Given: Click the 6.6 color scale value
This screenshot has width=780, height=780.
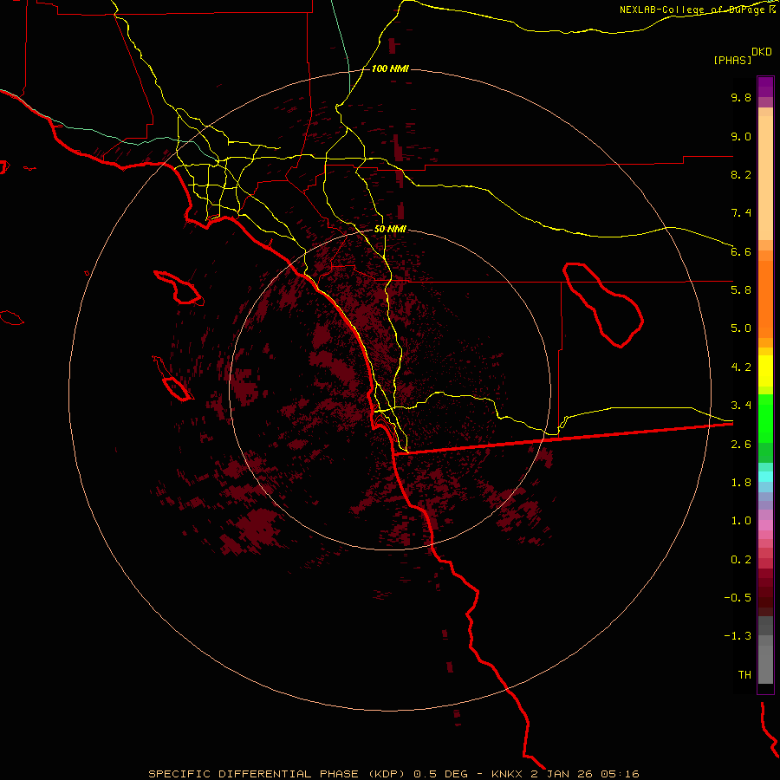Looking at the screenshot, I should (741, 251).
